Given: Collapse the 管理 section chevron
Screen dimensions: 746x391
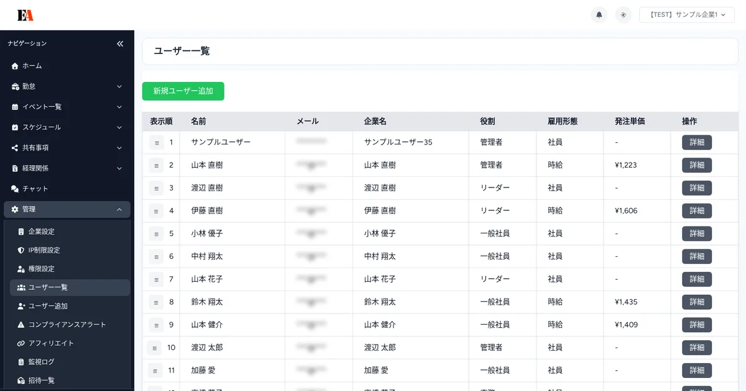Looking at the screenshot, I should [119, 209].
